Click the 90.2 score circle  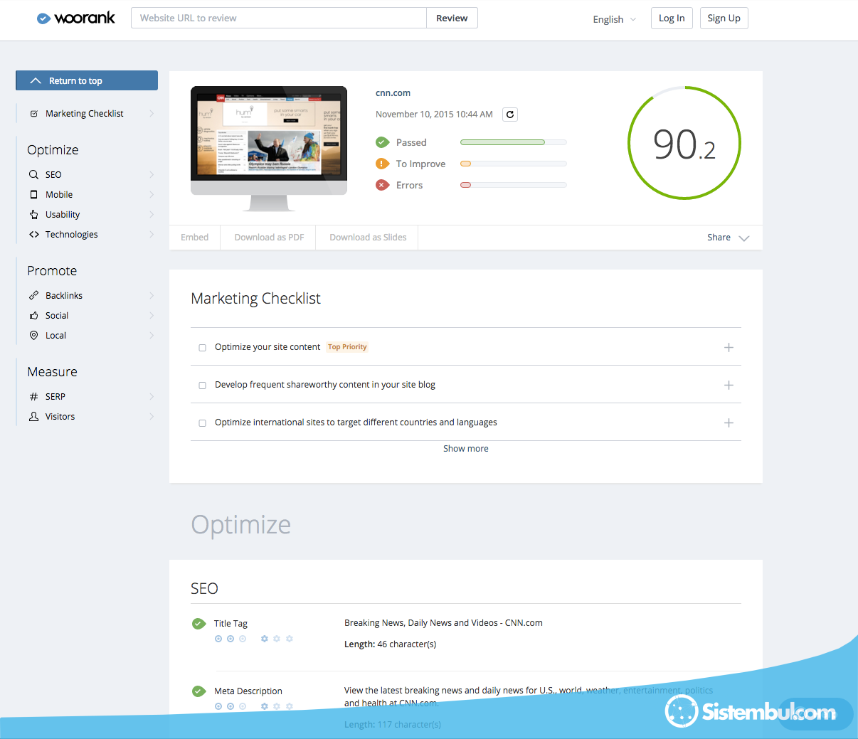click(x=684, y=143)
